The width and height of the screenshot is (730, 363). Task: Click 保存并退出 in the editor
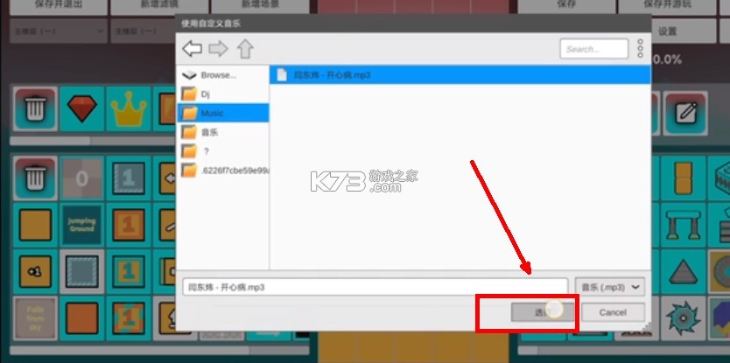pos(58,6)
